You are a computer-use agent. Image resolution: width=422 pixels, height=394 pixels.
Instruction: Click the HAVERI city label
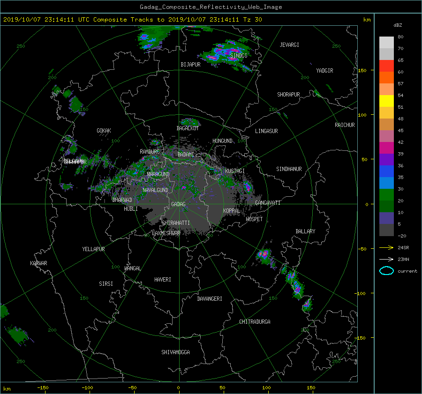coord(163,280)
